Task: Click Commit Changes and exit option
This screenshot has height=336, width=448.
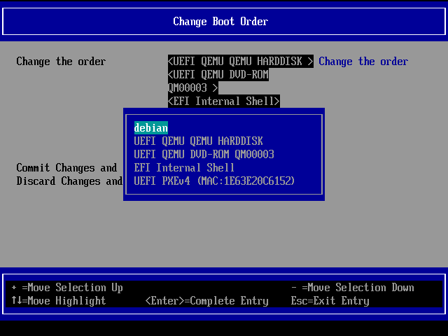Action: pyautogui.click(x=66, y=168)
